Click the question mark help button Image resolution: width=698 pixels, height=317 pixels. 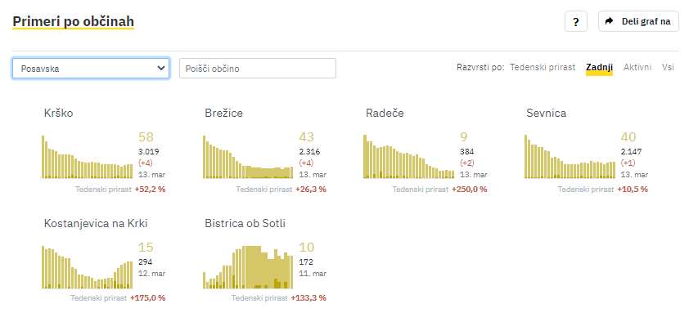(575, 21)
